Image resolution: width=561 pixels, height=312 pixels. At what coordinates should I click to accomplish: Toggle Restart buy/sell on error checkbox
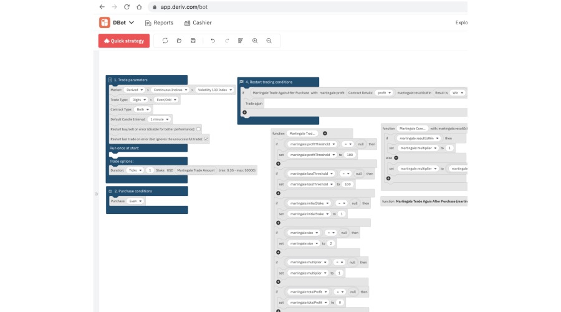(x=199, y=129)
